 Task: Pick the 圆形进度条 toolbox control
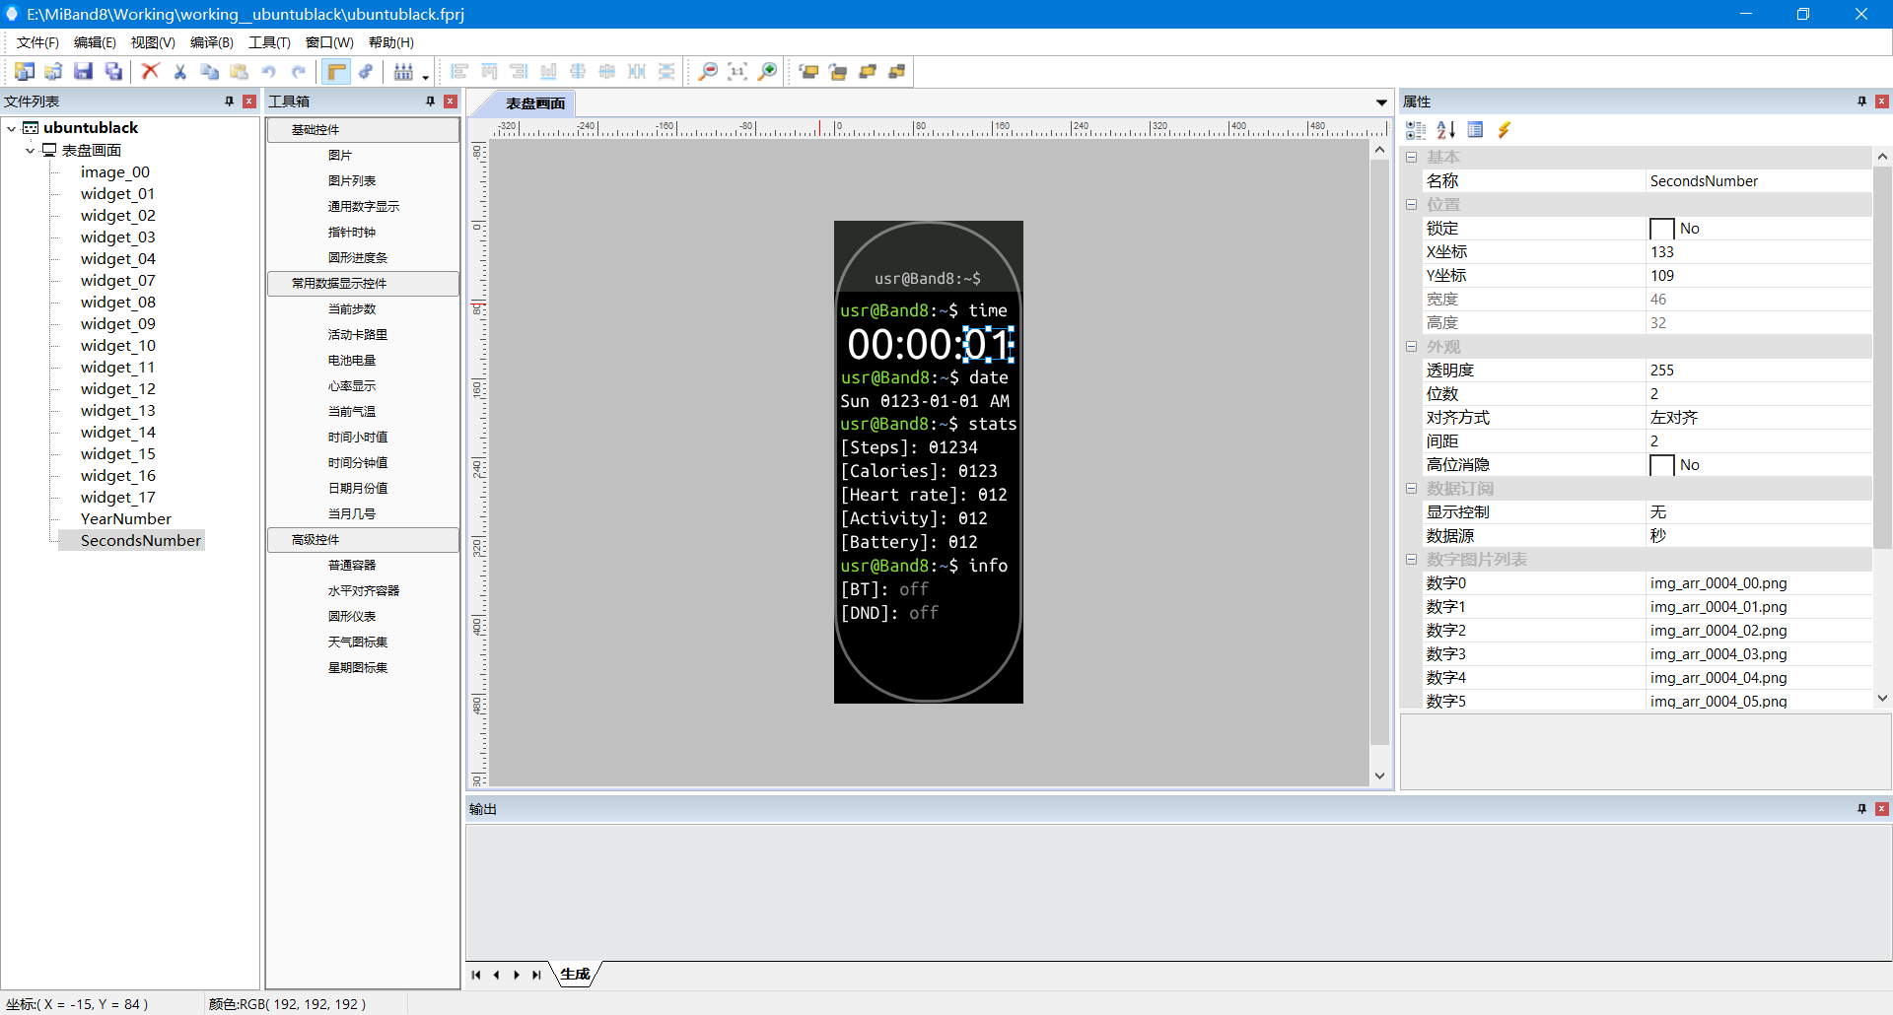coord(358,258)
